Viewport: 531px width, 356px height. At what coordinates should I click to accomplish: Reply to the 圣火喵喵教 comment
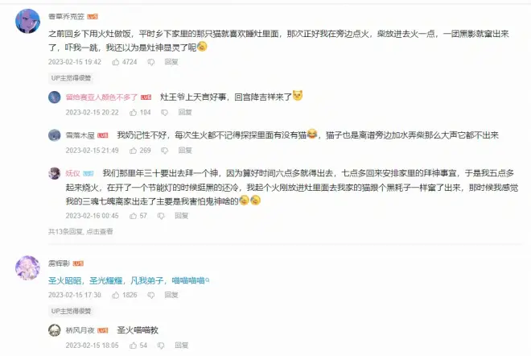click(182, 346)
